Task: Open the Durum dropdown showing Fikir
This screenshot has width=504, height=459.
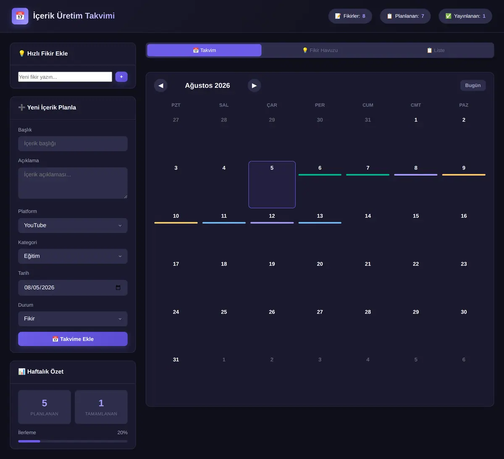Action: click(73, 319)
